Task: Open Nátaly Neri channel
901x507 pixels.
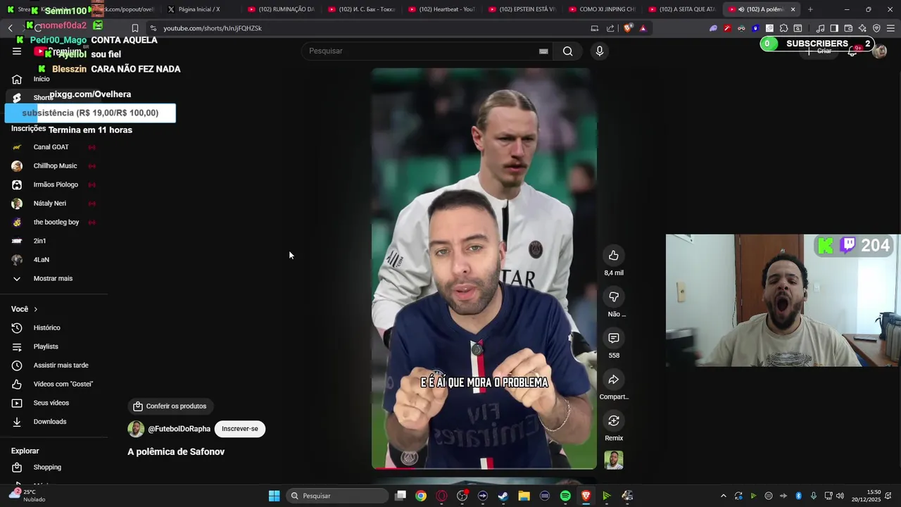Action: (50, 204)
